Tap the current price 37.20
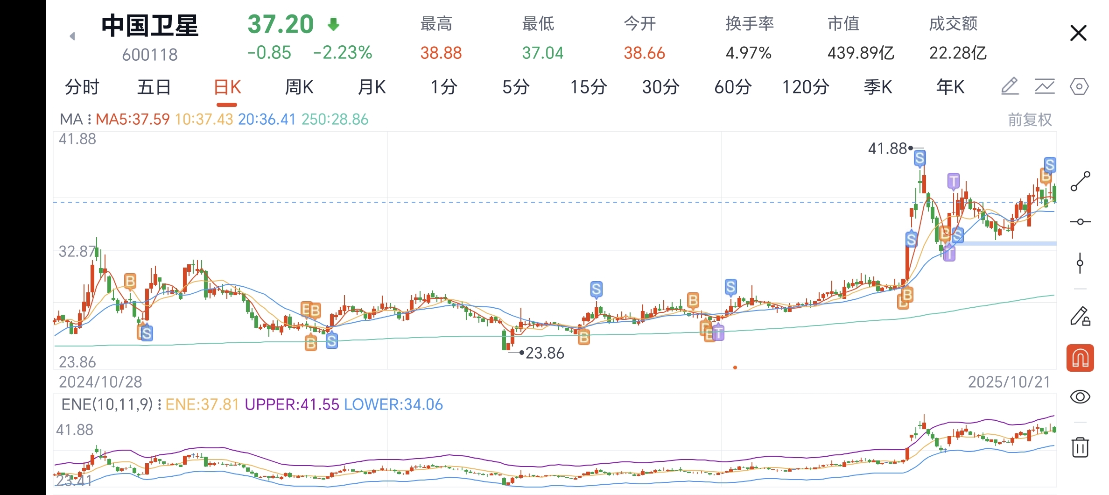 pos(281,24)
